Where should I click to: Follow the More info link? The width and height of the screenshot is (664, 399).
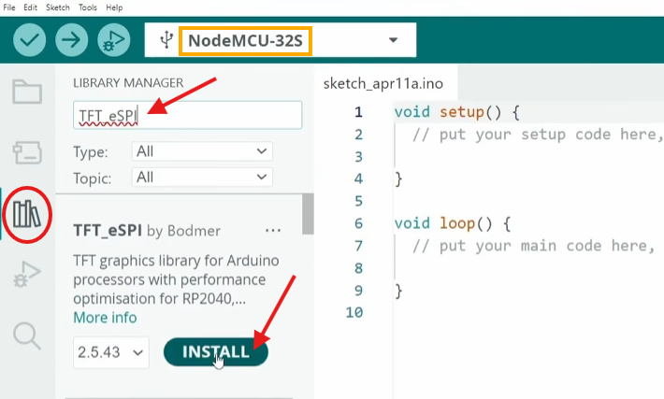[105, 318]
